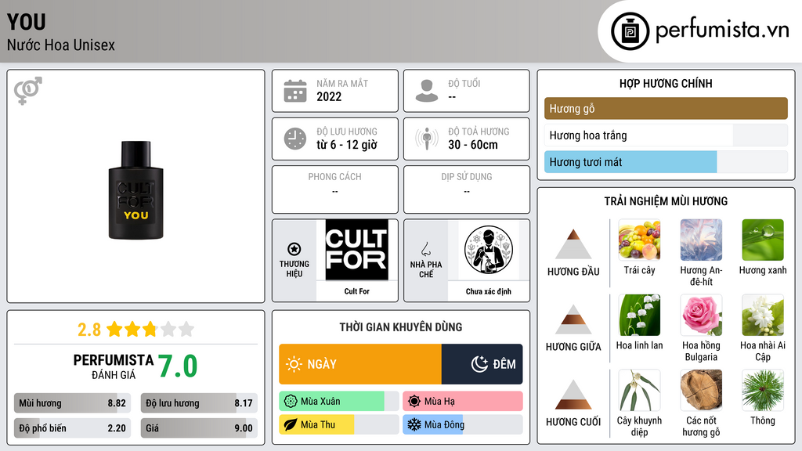Click the dark Đêm nighttime section

pyautogui.click(x=482, y=364)
